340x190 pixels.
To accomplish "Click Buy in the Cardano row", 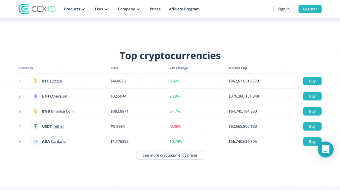I will tap(312, 142).
